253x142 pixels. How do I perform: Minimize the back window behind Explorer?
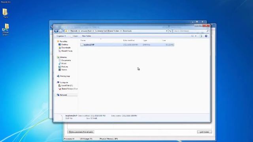(193, 22)
